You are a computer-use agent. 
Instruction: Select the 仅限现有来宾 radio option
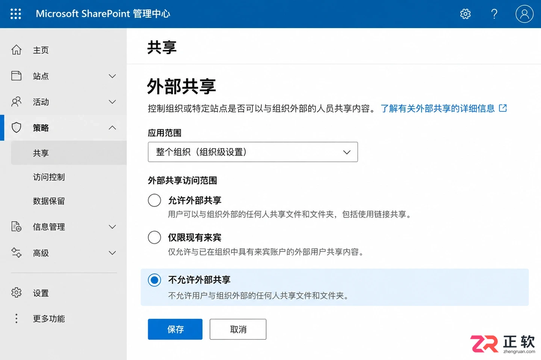(x=154, y=237)
